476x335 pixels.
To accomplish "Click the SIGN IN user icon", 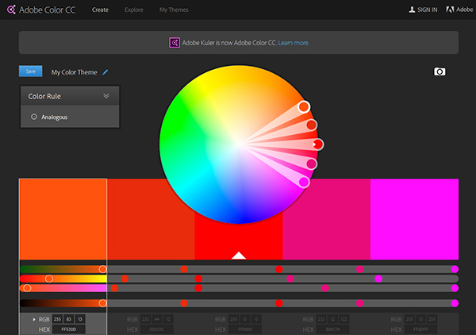I will (x=412, y=10).
